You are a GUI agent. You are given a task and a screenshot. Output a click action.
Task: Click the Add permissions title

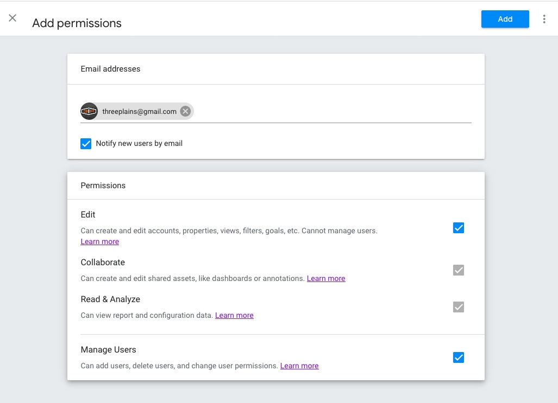click(77, 23)
